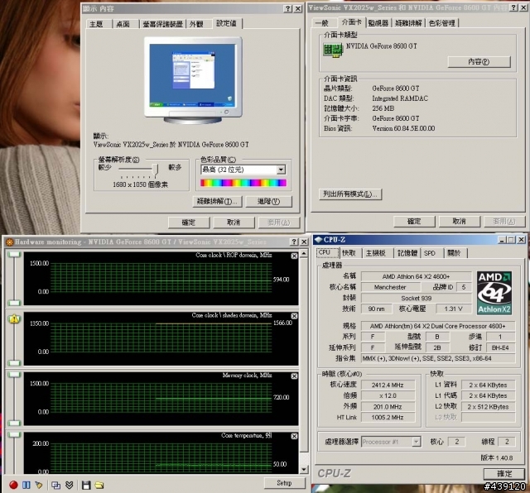Click the CPU name field AMD Athlon 64 X2 4600+
Viewport: 530px width, 493px height.
coord(416,276)
